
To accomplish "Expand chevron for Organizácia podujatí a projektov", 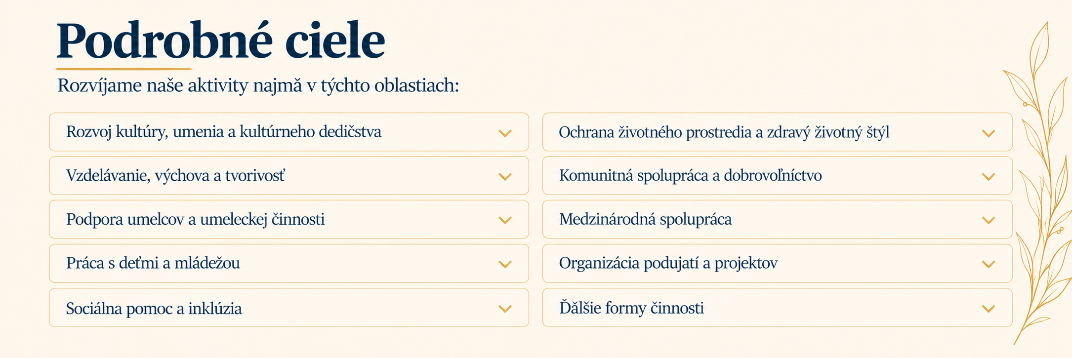I will pyautogui.click(x=988, y=264).
